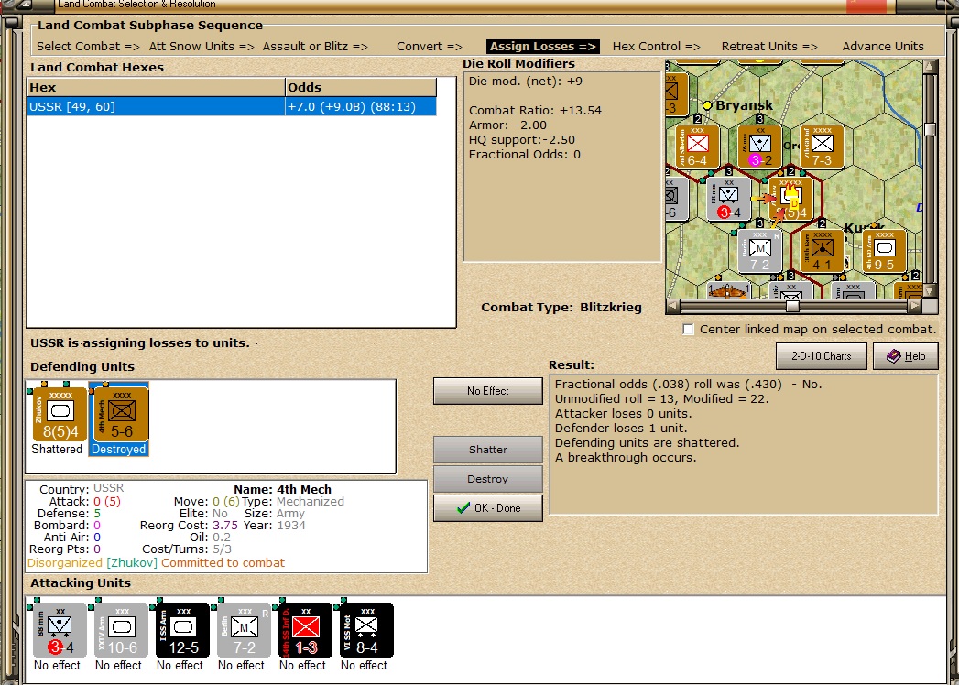Click the 7-2 Berlin counter on map
This screenshot has width=959, height=685.
tap(759, 251)
